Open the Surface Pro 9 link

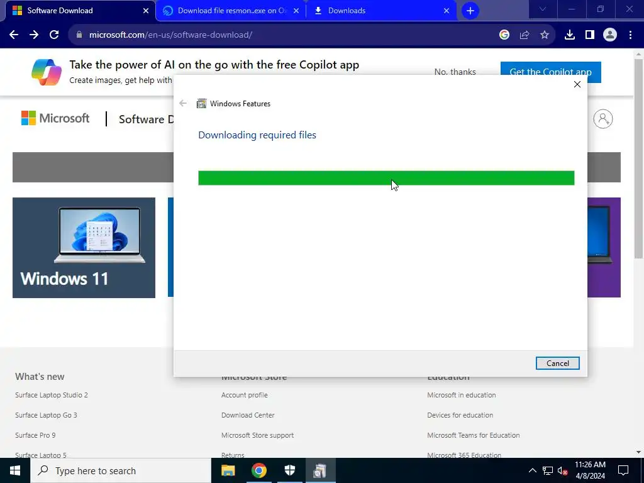(x=35, y=435)
